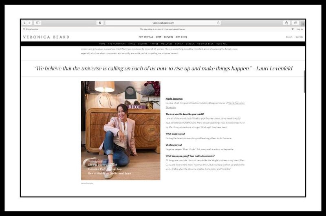Click the photo of woman sitting by dresser
This screenshot has height=216, width=326.
[x=121, y=131]
